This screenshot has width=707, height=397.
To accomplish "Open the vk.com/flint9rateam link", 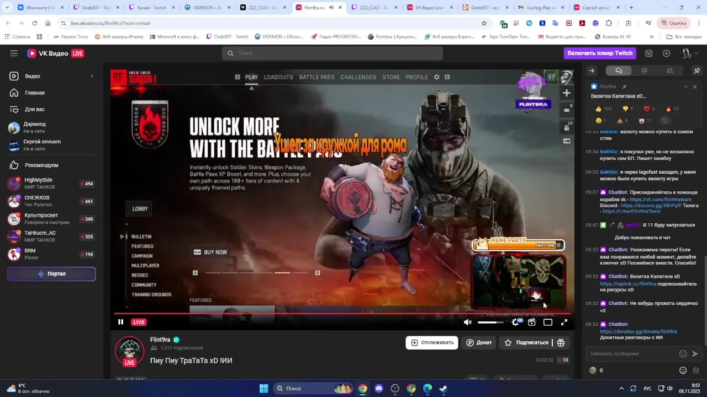I will click(660, 199).
